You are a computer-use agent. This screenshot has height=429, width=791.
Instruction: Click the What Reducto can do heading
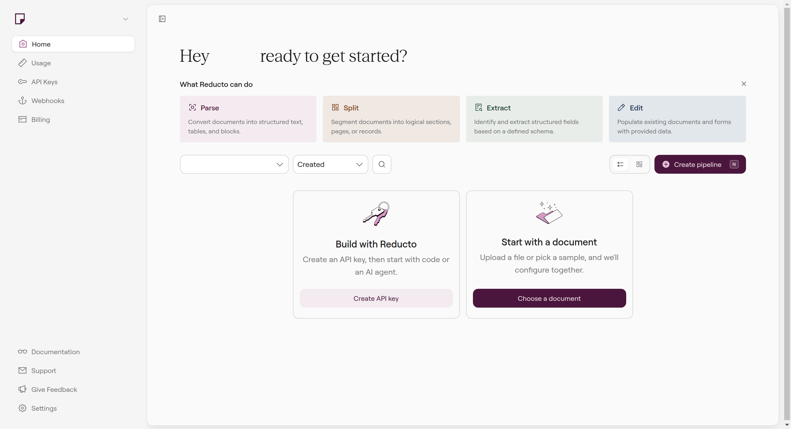pyautogui.click(x=216, y=84)
